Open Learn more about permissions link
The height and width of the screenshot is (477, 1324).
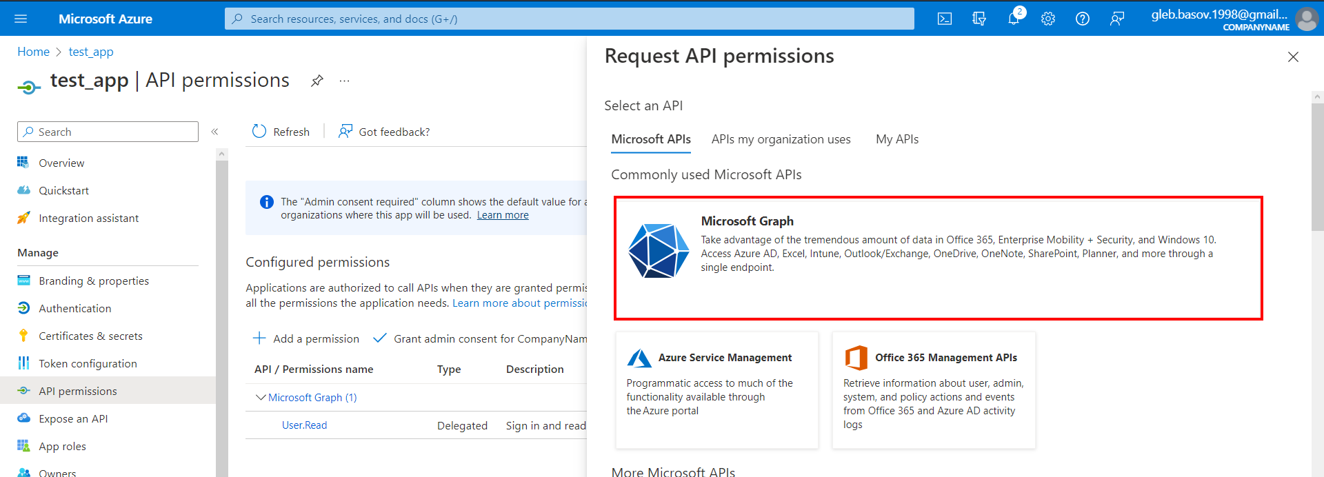[x=519, y=303]
